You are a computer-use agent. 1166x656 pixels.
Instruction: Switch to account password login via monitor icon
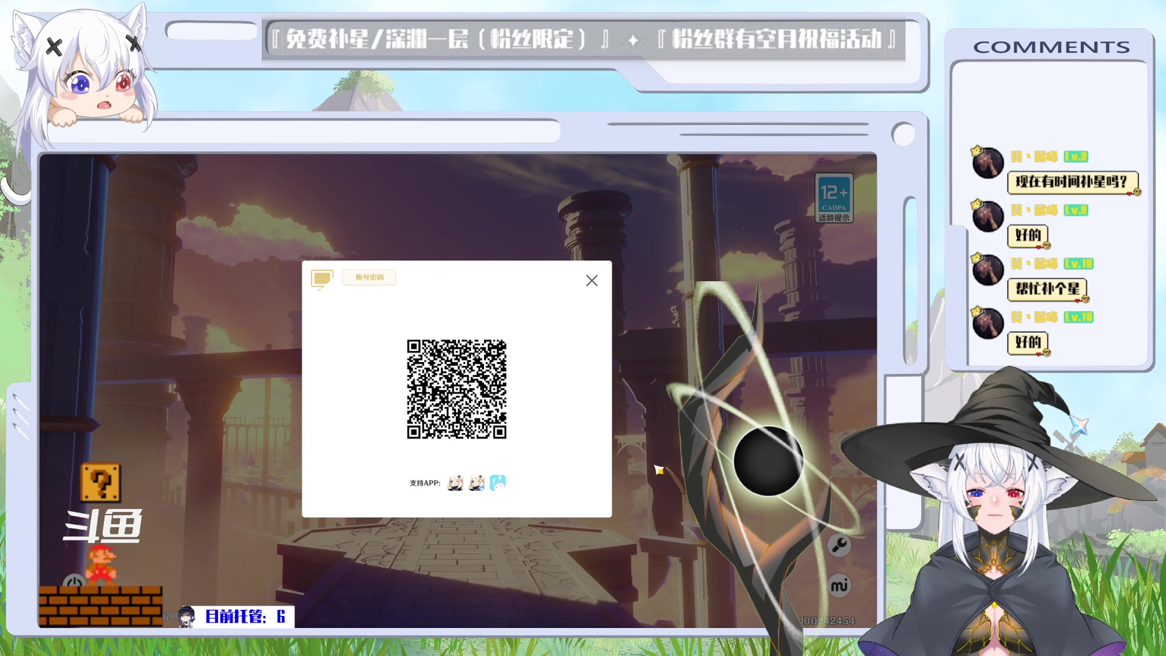(x=322, y=279)
